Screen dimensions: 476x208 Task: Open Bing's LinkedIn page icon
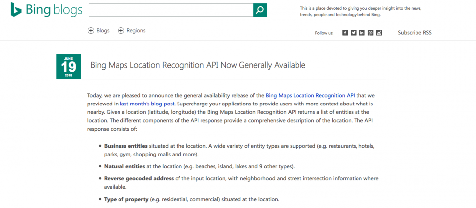point(362,33)
